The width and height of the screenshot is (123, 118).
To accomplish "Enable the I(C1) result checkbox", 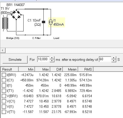I will tap(4, 80).
